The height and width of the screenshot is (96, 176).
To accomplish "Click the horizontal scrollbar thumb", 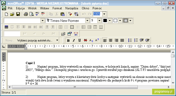I will [75, 87].
